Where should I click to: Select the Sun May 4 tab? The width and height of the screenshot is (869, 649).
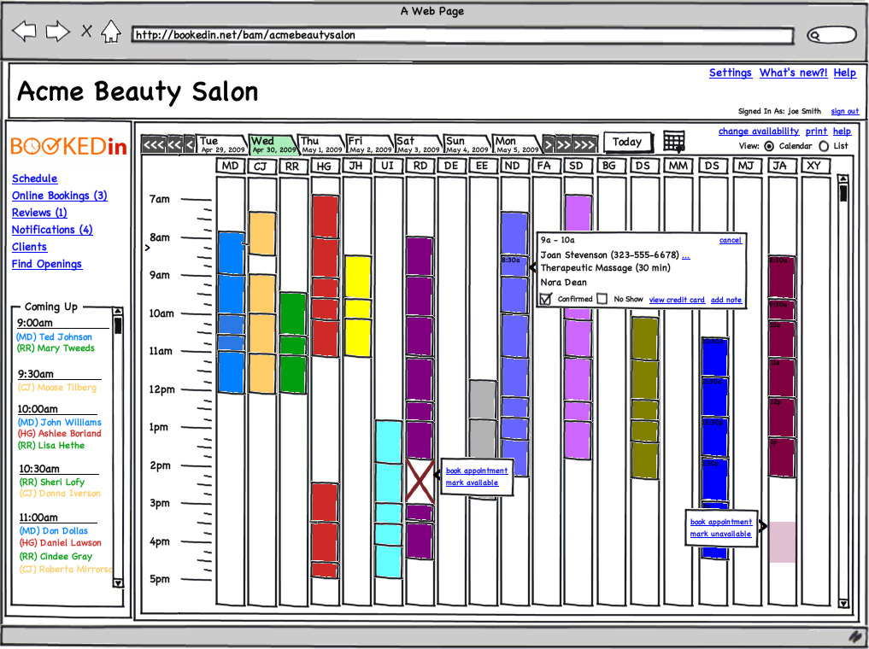point(467,144)
